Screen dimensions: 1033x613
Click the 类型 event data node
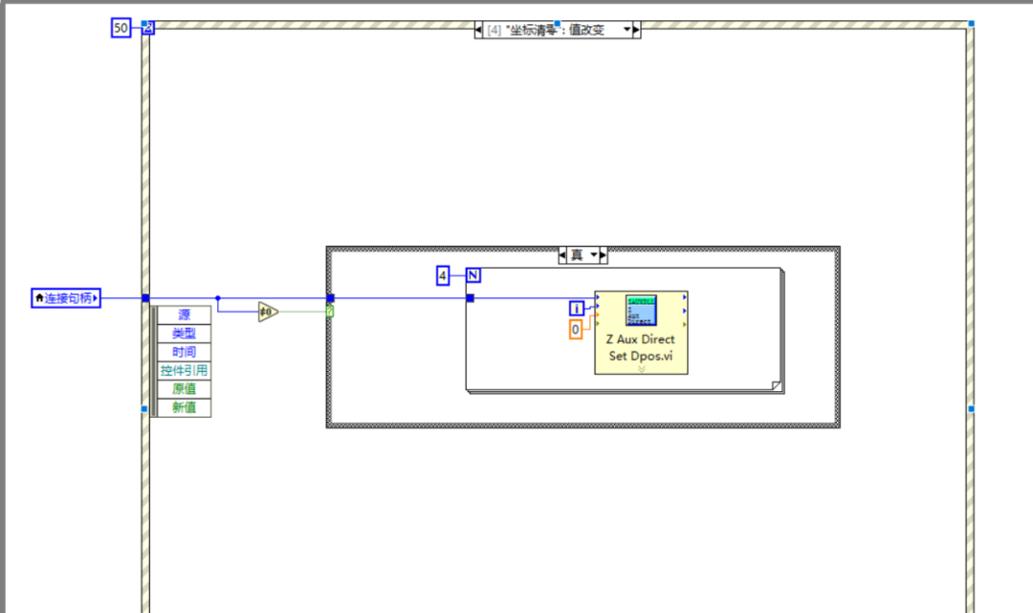pyautogui.click(x=184, y=333)
